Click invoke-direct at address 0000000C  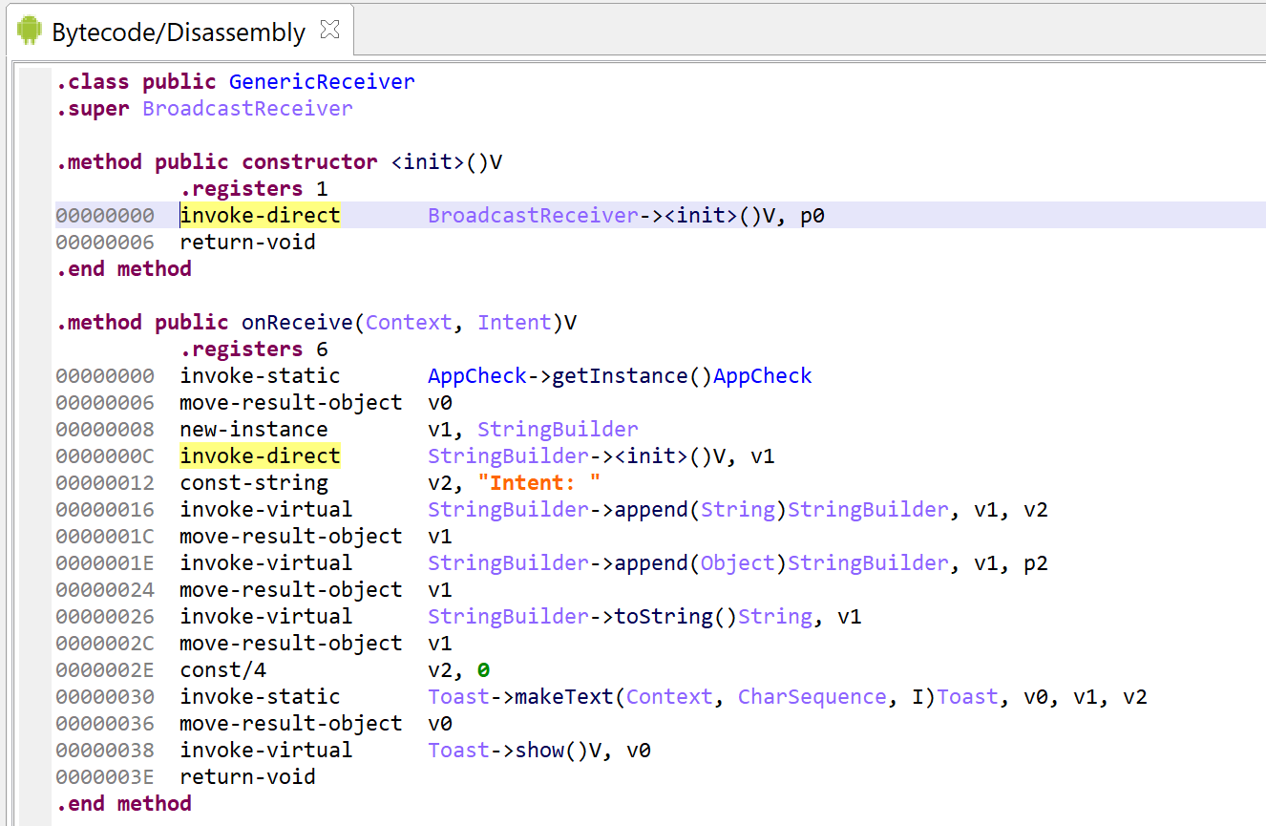coord(261,456)
